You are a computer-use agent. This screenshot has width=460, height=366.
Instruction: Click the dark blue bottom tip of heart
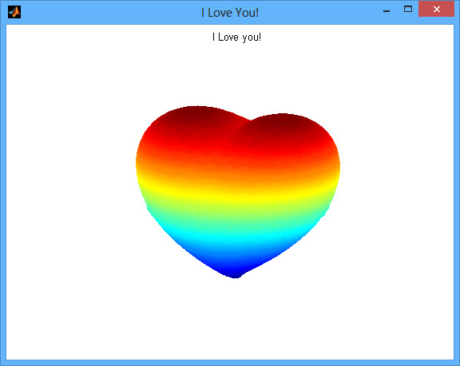(236, 271)
